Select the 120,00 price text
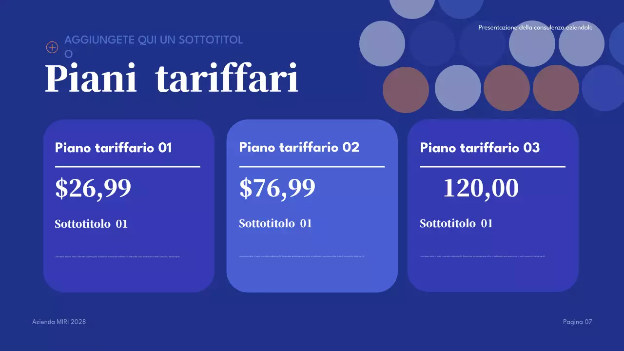This screenshot has width=624, height=351. click(x=481, y=188)
